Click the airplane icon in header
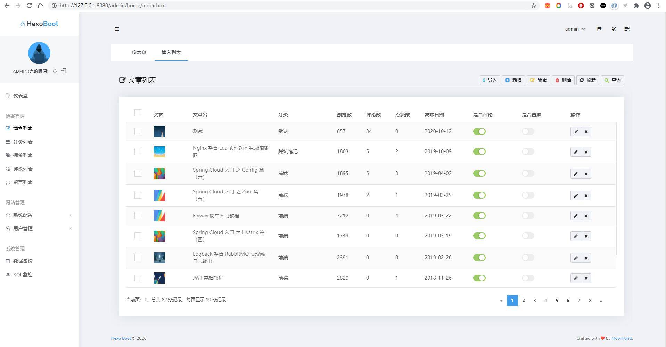 coord(614,29)
